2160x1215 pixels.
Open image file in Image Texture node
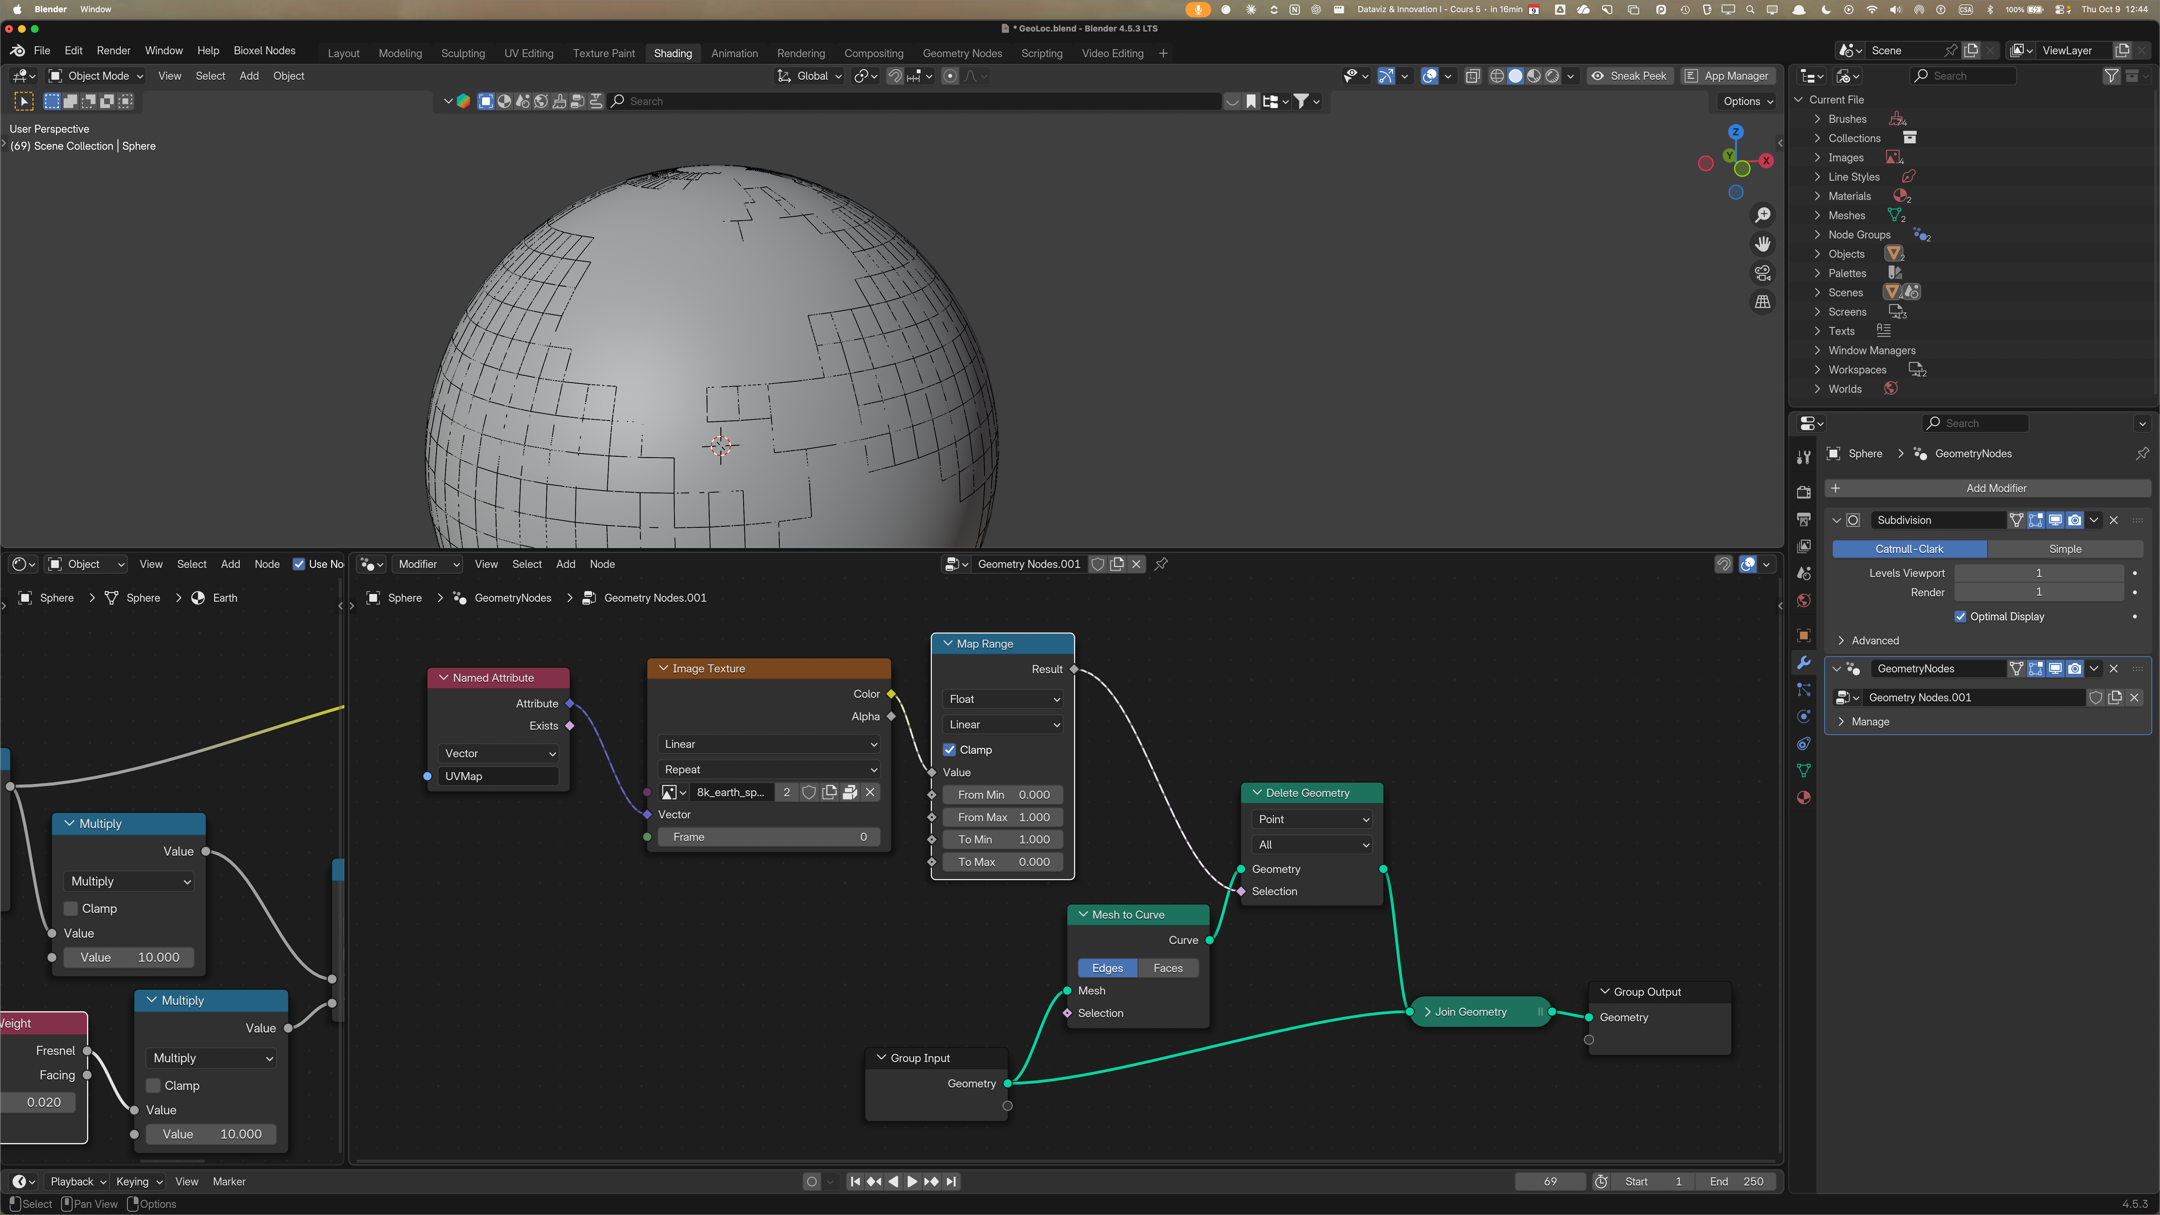(850, 792)
